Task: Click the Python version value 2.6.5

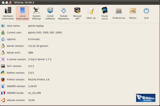Action: click(x=31, y=73)
